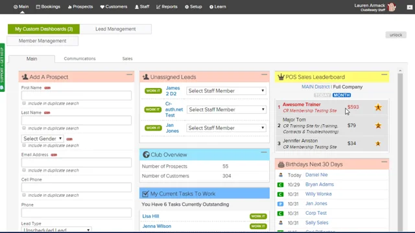Open the Lead Management dashboard
The width and height of the screenshot is (415, 233).
pos(115,29)
